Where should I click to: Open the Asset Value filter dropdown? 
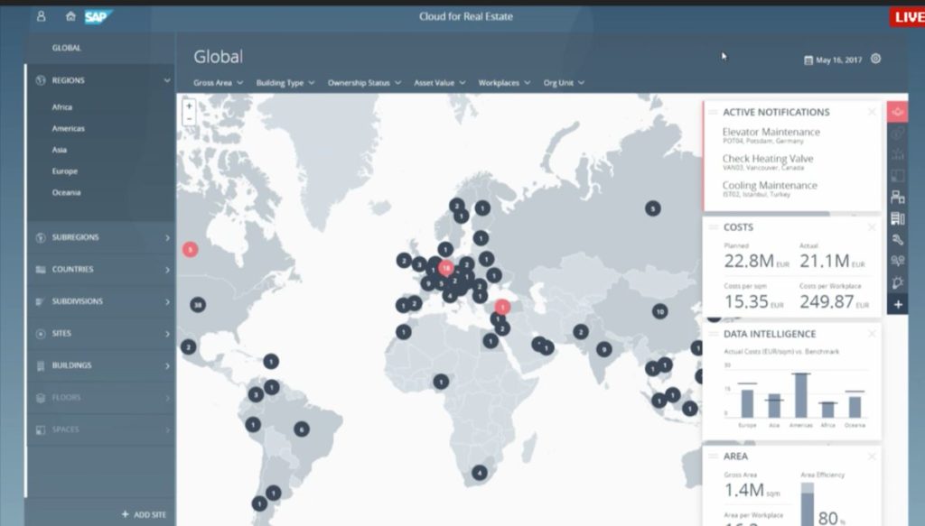(440, 83)
